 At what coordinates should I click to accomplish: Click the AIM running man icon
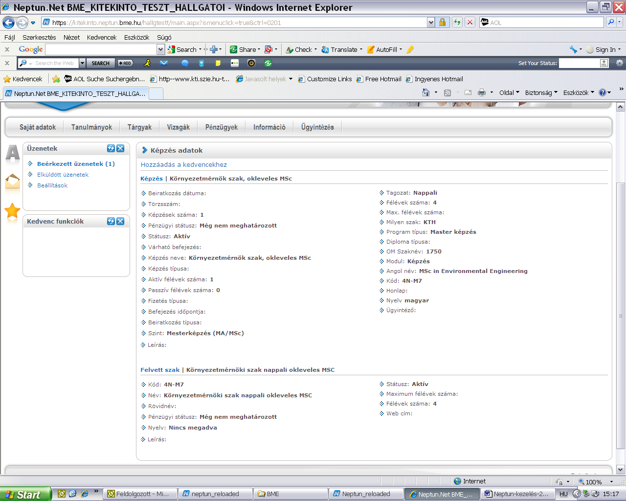[x=147, y=63]
